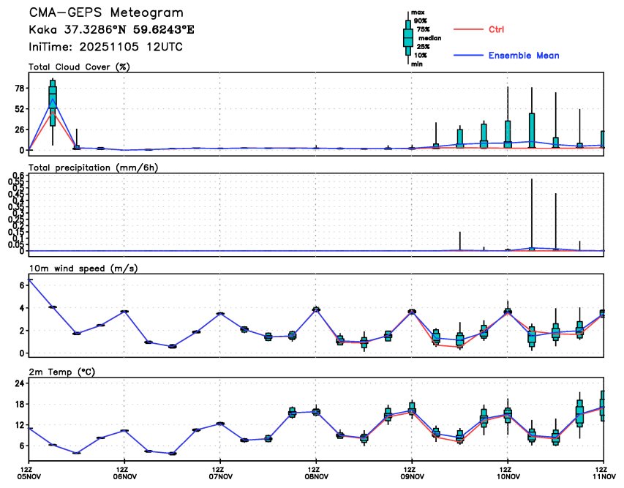
Task: Click the median label in the legend
Action: 429,37
